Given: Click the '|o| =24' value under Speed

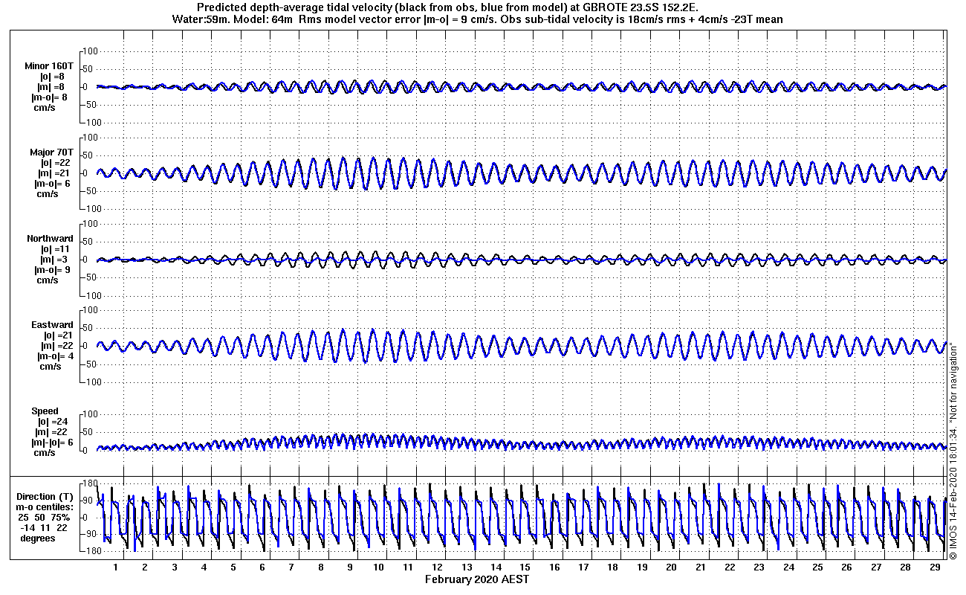Looking at the screenshot, I should 52,422.
